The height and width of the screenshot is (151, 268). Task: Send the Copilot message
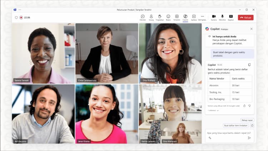click(249, 138)
